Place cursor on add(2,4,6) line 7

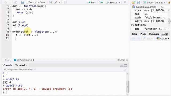pyautogui.click(x=20, y=25)
